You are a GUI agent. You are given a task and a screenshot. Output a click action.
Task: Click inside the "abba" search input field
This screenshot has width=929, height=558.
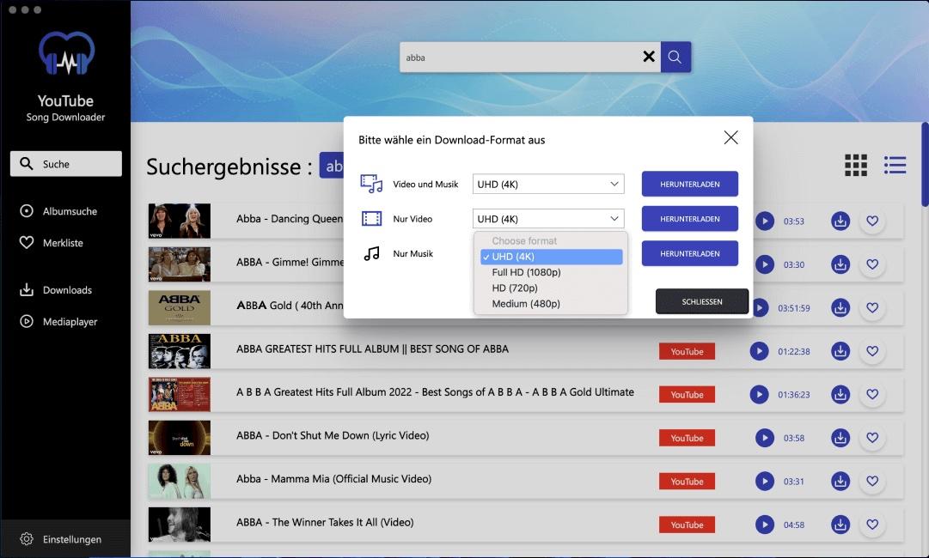pos(516,57)
